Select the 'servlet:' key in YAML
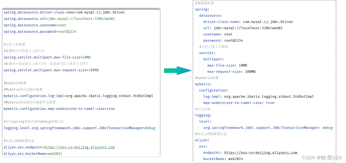 coord(207,53)
